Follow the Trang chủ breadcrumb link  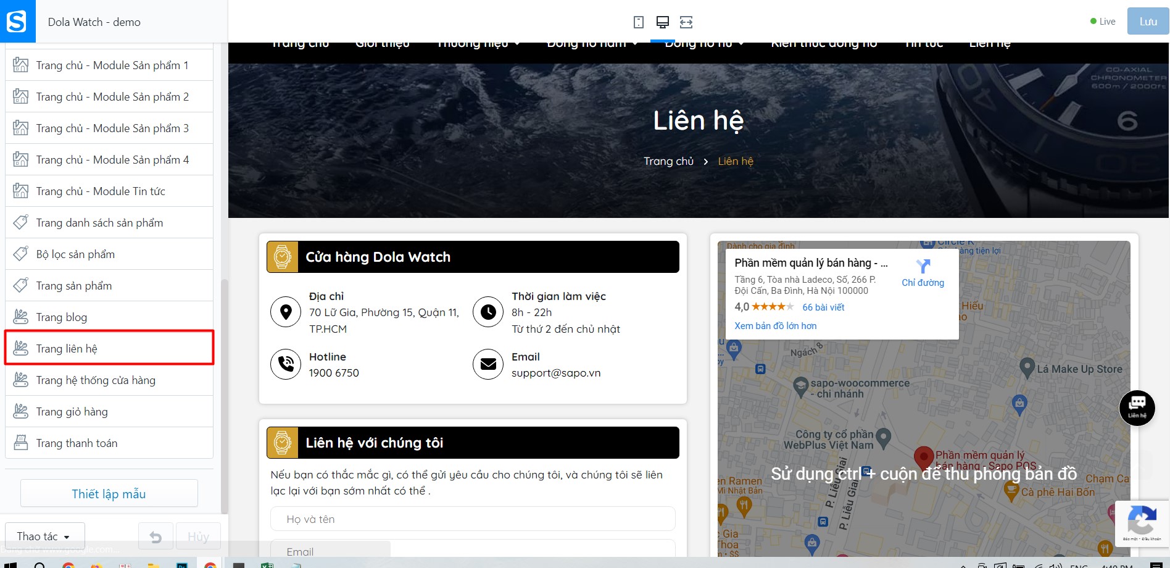coord(668,161)
